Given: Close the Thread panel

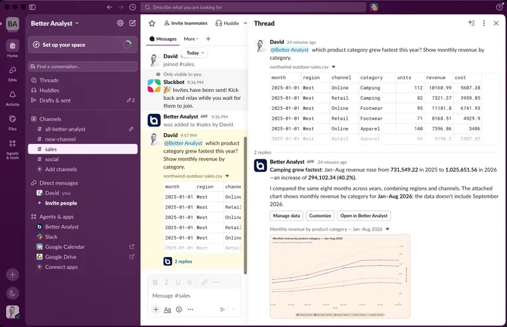Looking at the screenshot, I should [x=496, y=23].
